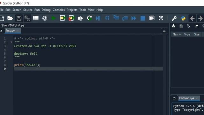Sort variables by Size column

coord(197,34)
